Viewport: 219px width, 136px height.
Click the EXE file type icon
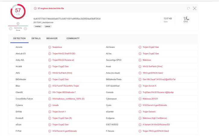point(186,20)
